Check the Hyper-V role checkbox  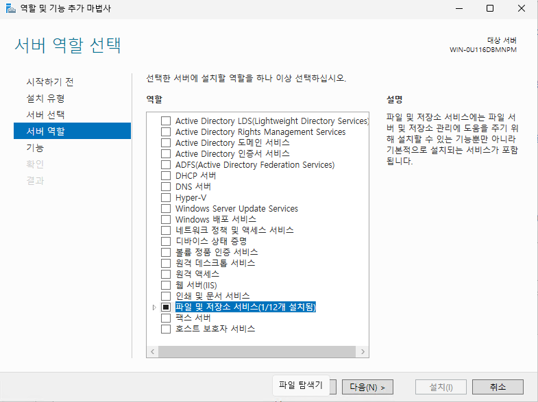click(166, 198)
